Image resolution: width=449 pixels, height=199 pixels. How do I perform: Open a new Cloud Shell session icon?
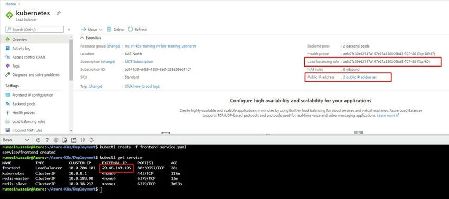pyautogui.click(x=73, y=140)
